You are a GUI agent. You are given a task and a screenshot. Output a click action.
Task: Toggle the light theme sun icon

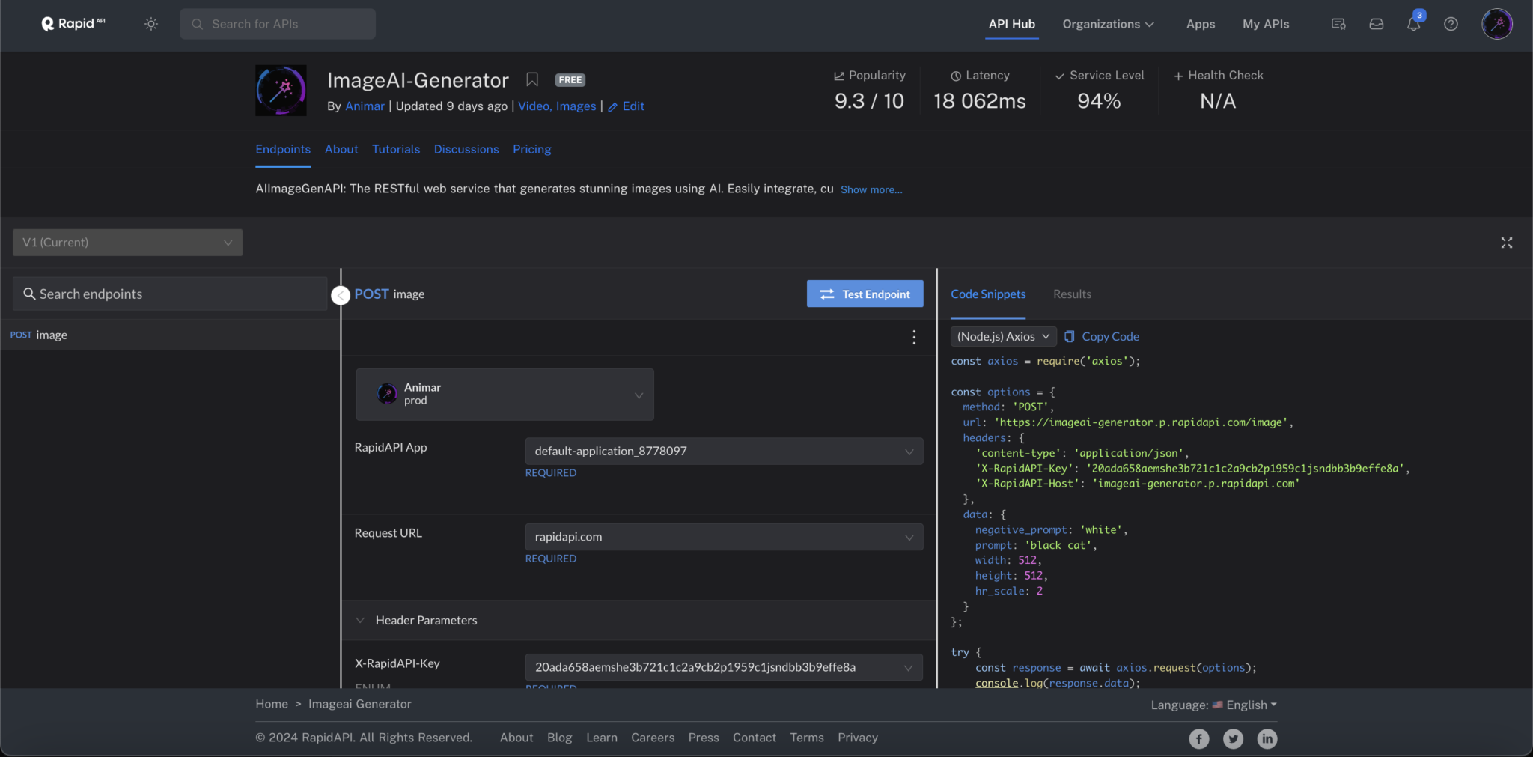pyautogui.click(x=151, y=24)
